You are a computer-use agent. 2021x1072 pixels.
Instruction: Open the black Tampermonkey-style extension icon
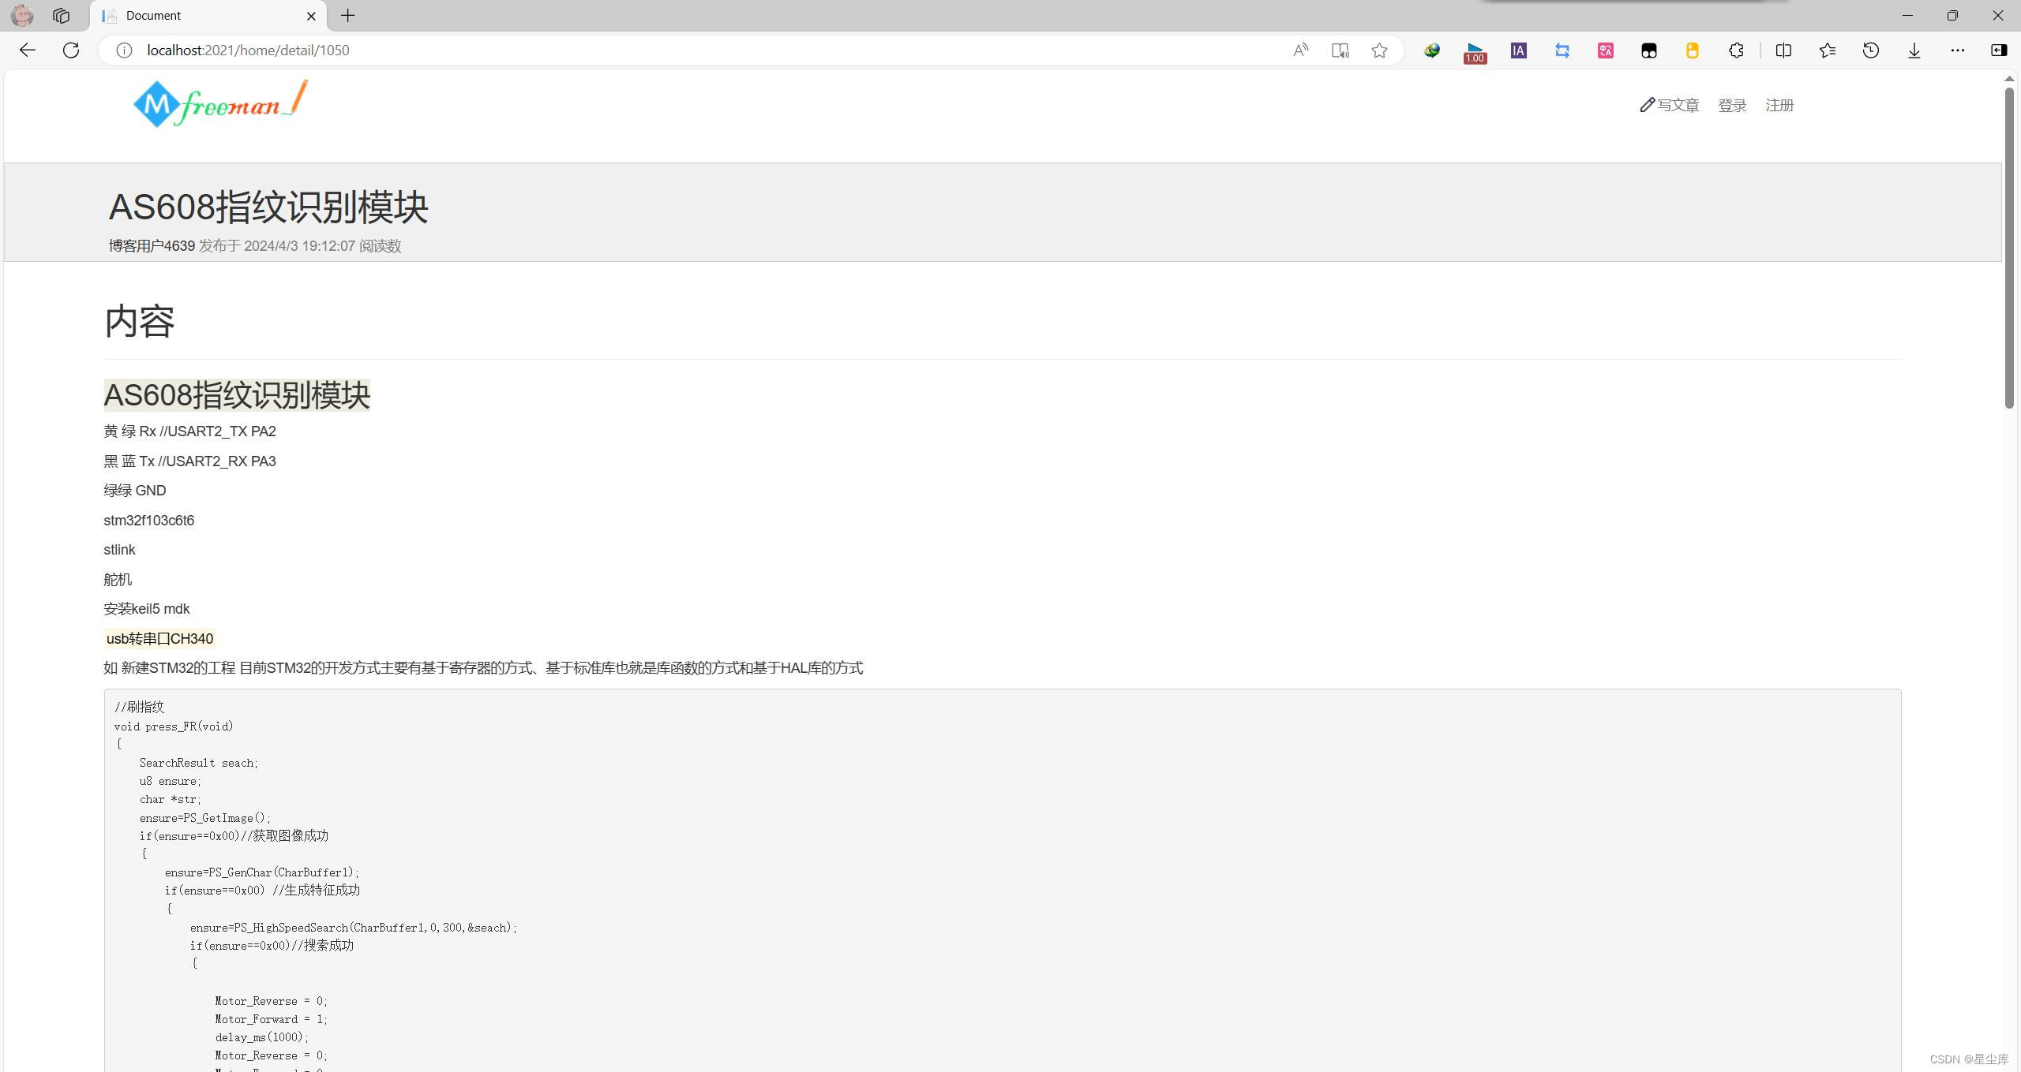pos(1648,50)
